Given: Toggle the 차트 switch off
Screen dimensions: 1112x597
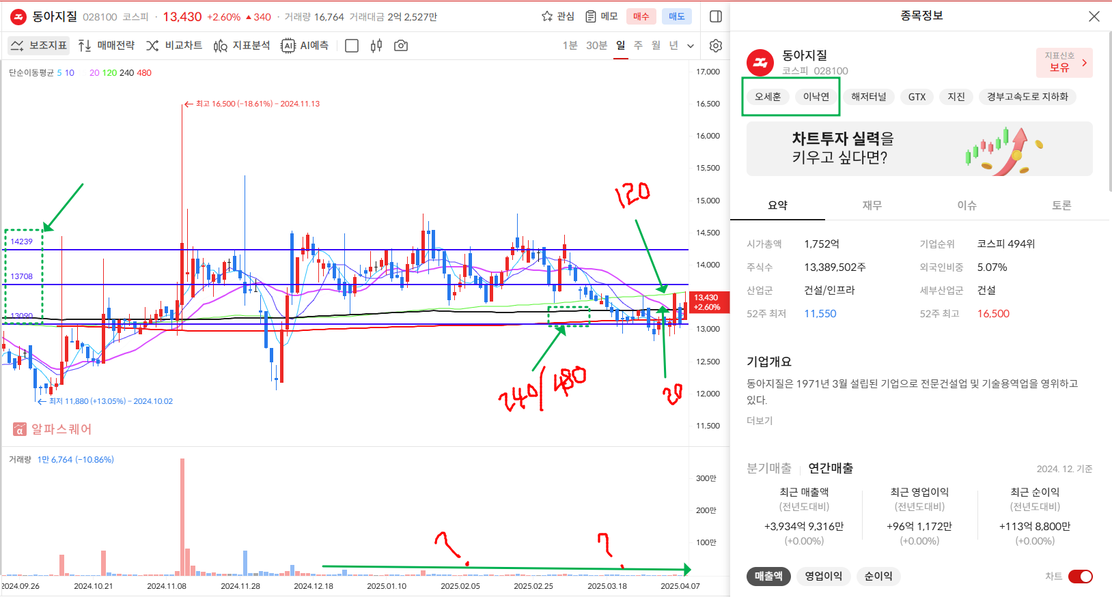Looking at the screenshot, I should [x=1081, y=577].
